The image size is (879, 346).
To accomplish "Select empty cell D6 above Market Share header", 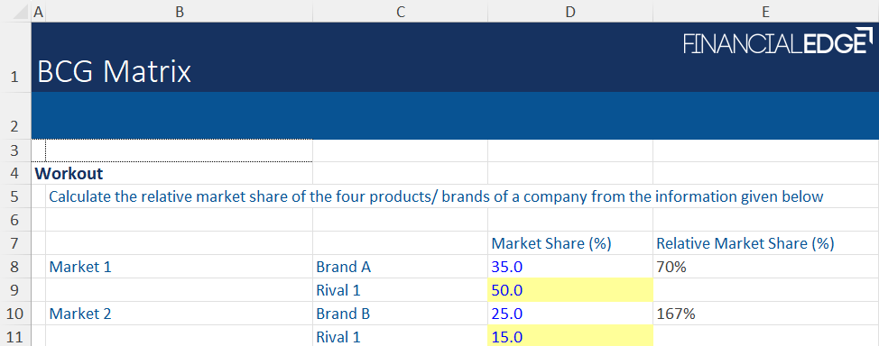I will 570,220.
